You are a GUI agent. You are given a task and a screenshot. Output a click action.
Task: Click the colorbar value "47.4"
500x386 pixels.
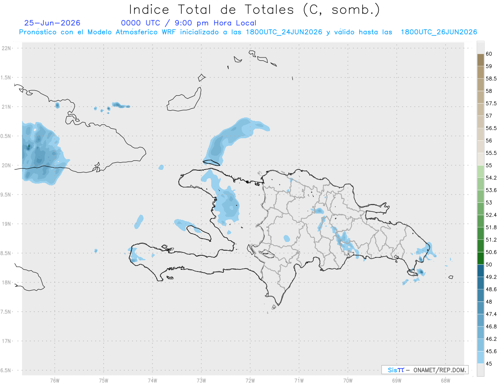[x=491, y=314]
